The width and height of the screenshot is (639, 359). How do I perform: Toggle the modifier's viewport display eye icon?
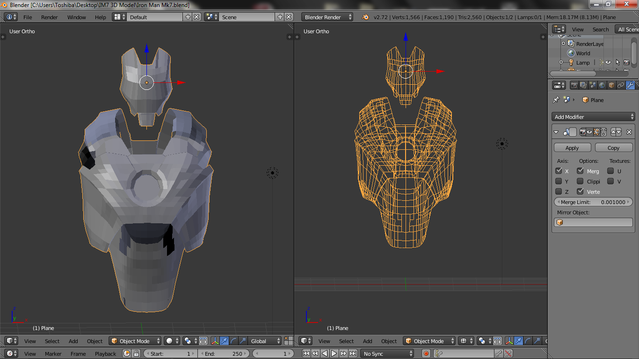(x=589, y=132)
